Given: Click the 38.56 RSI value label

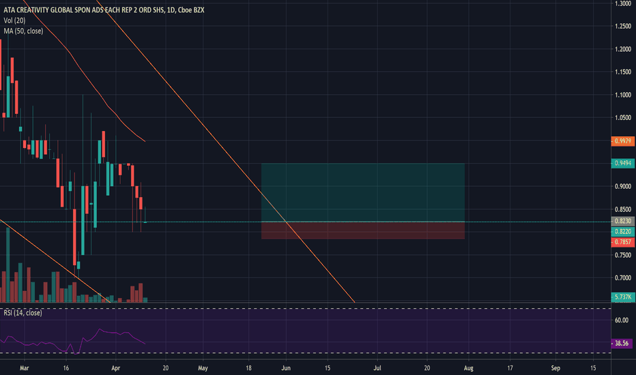Looking at the screenshot, I should [622, 344].
